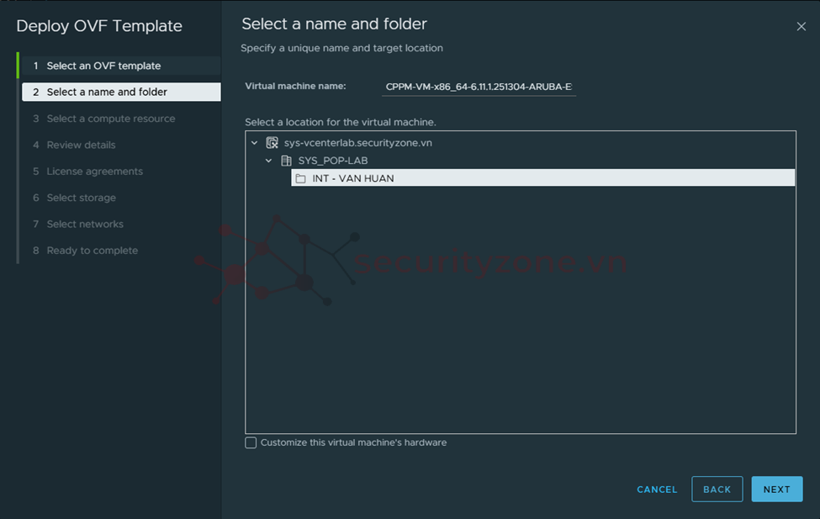The height and width of the screenshot is (519, 820).
Task: Collapse the sys-vcenterlab.securityzone.vn tree node
Action: click(x=255, y=143)
